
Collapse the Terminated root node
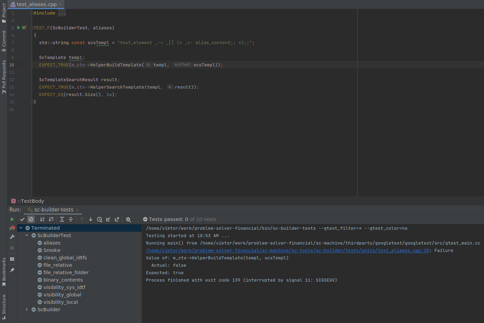(x=21, y=228)
